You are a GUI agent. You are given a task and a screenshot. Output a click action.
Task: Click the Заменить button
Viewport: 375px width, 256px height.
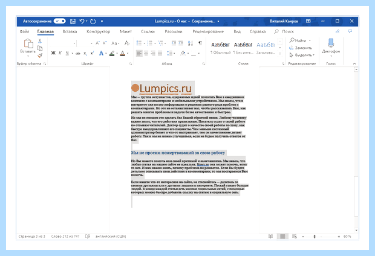(x=301, y=48)
